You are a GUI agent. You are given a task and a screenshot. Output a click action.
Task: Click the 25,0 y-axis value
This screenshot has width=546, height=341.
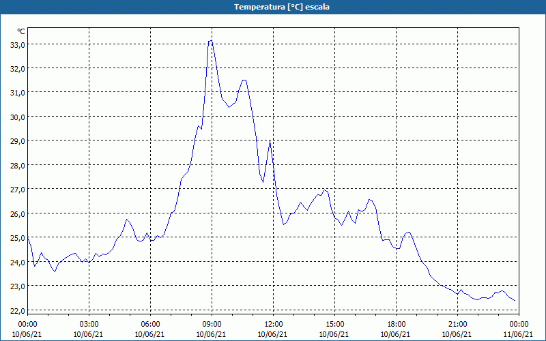[18, 238]
